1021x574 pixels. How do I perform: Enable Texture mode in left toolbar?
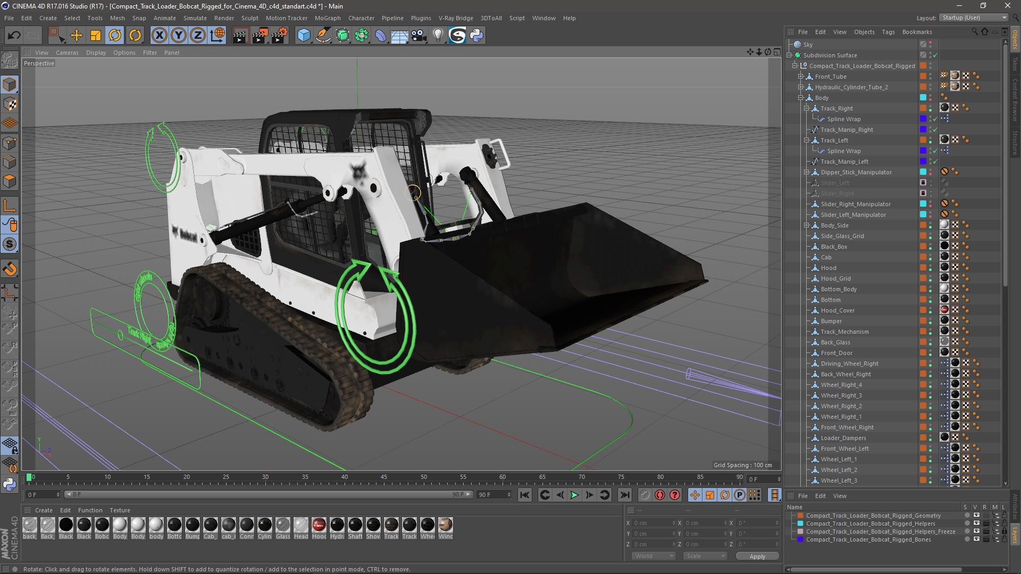click(x=10, y=104)
